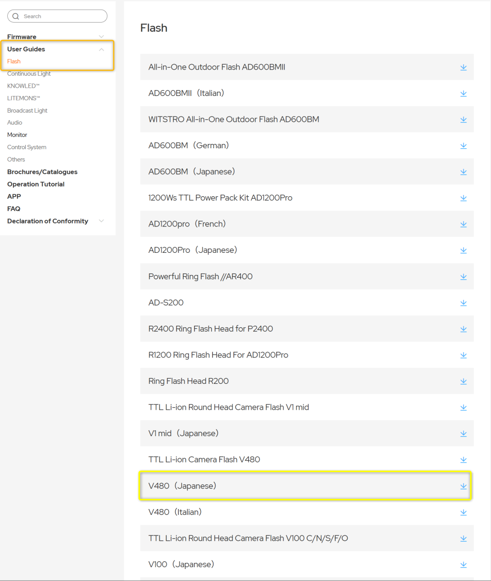Go to Operation Tutorial page
The height and width of the screenshot is (581, 491).
click(x=36, y=184)
